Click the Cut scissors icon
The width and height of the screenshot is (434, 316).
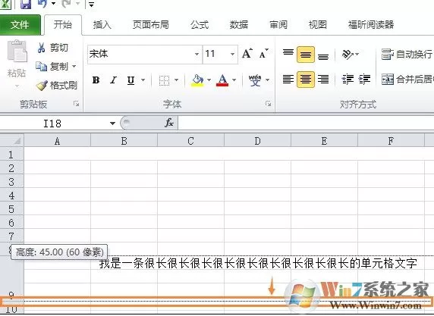point(41,48)
